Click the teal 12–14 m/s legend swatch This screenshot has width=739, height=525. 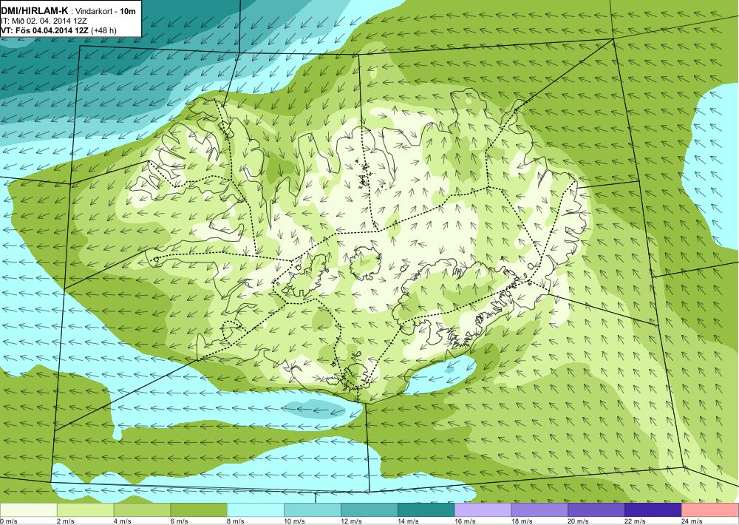click(369, 510)
